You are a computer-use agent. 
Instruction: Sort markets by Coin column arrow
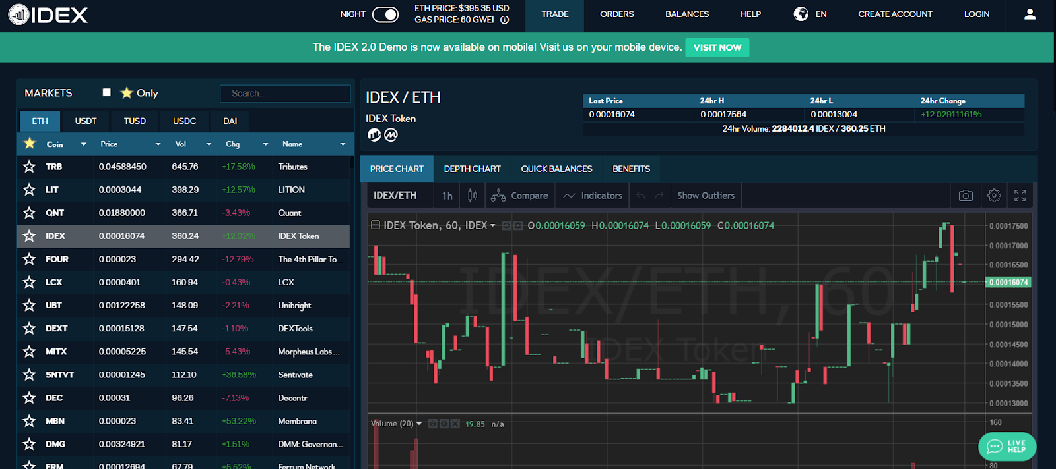[x=84, y=144]
